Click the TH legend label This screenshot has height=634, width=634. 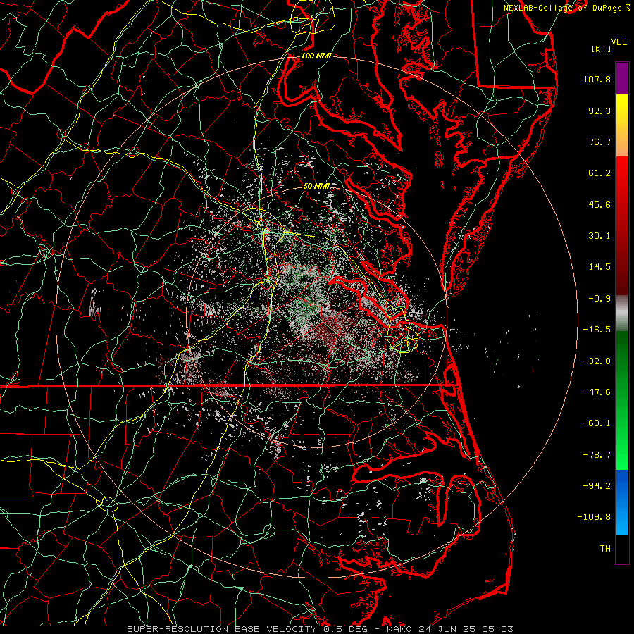pos(605,549)
